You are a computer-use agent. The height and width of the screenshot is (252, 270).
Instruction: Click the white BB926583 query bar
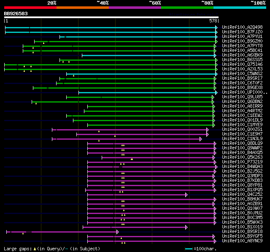click(x=111, y=17)
